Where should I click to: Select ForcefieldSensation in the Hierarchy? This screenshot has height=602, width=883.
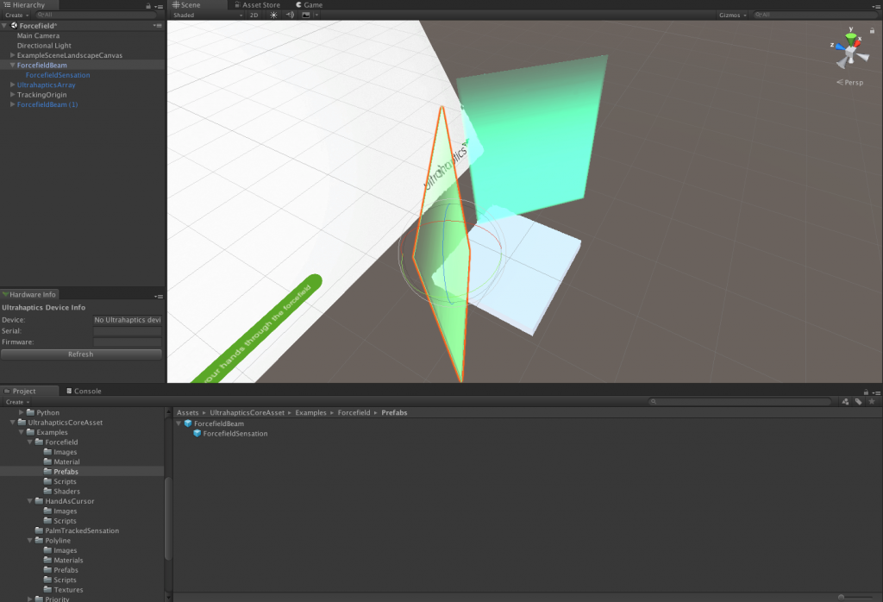58,75
